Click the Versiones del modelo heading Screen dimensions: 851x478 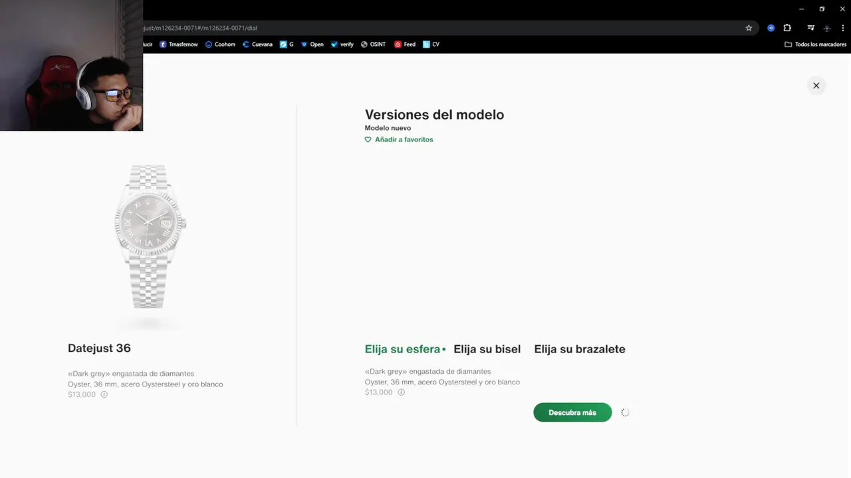434,115
